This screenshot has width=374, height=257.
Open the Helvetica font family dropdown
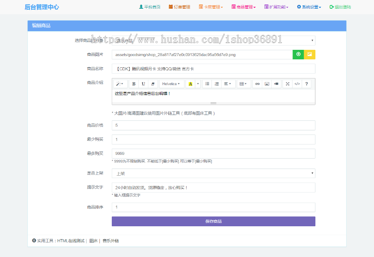click(171, 84)
